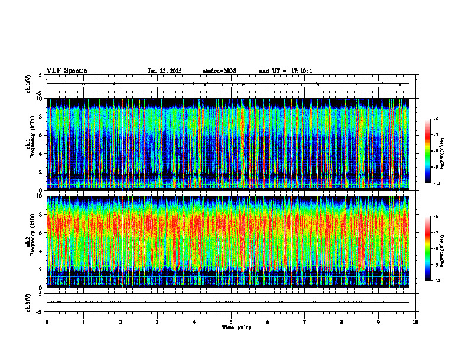The width and height of the screenshot is (468, 361).
Task: Click time axis end tick label "10"
Action: pos(415,322)
